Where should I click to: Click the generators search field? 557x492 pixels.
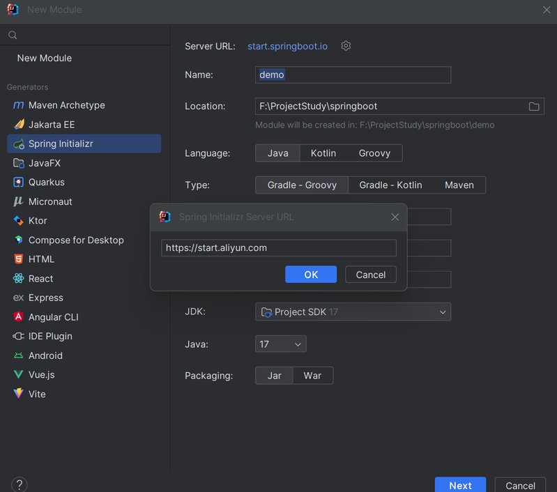point(84,35)
